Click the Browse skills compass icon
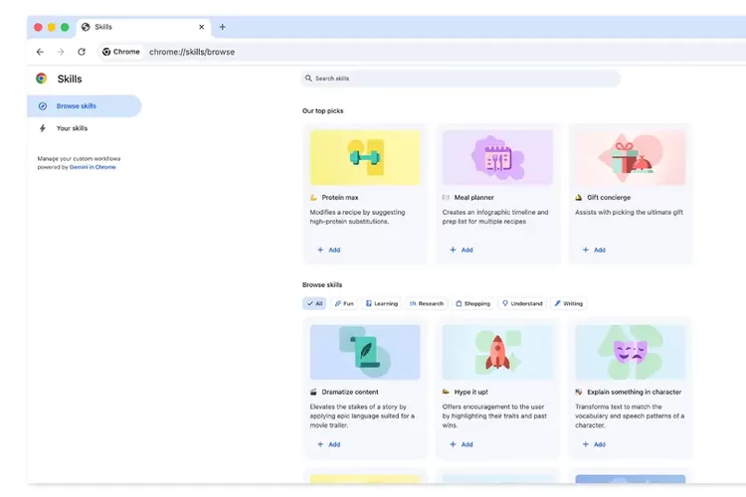Image resolution: width=746 pixels, height=497 pixels. pos(43,106)
